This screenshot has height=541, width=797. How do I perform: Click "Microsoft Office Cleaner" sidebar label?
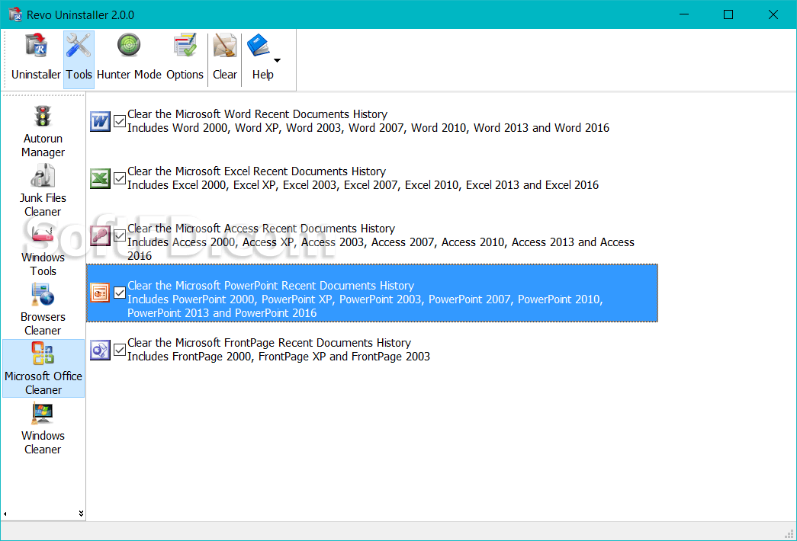click(x=43, y=383)
